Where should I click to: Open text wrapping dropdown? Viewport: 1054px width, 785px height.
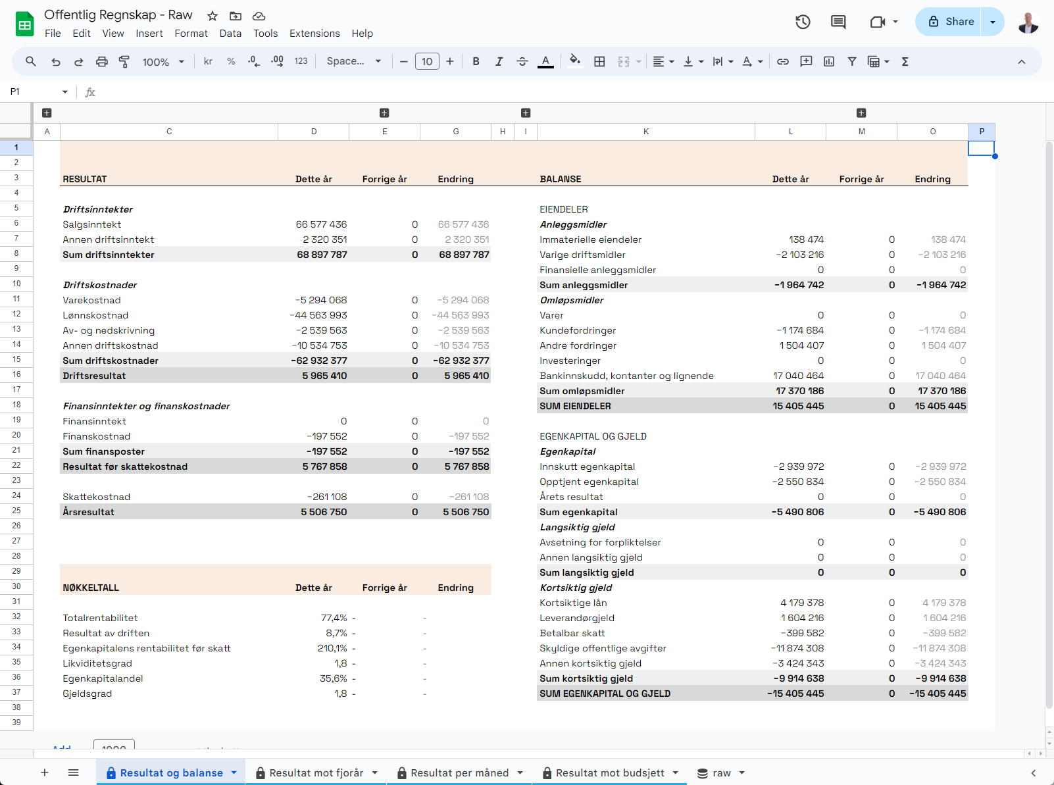723,61
